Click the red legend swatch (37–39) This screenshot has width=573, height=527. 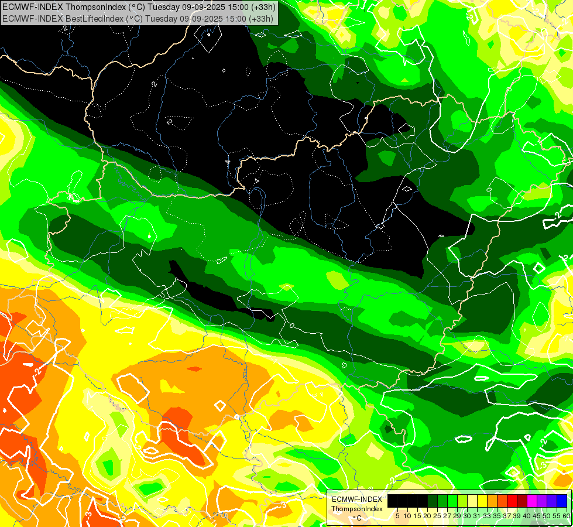[x=512, y=501]
